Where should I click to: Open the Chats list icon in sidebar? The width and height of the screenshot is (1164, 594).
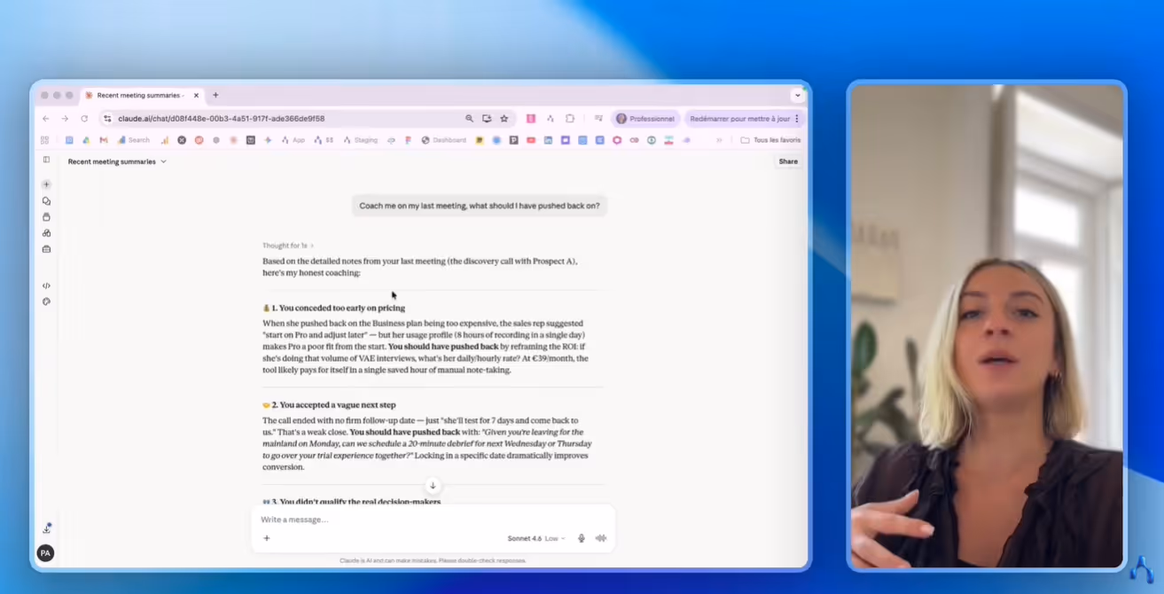click(x=46, y=201)
